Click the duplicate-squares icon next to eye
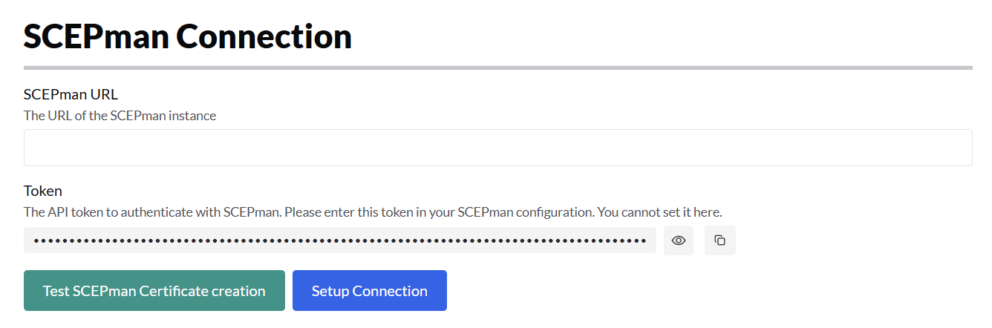This screenshot has height=328, width=992. (719, 240)
